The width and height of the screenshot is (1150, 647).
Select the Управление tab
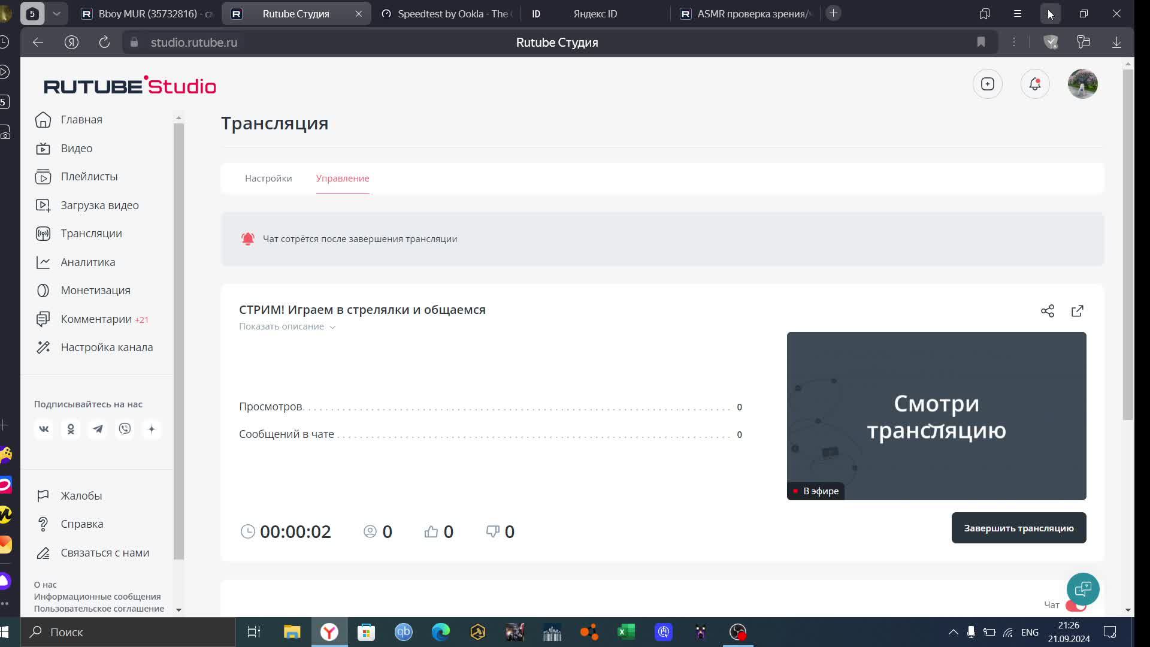coord(343,179)
